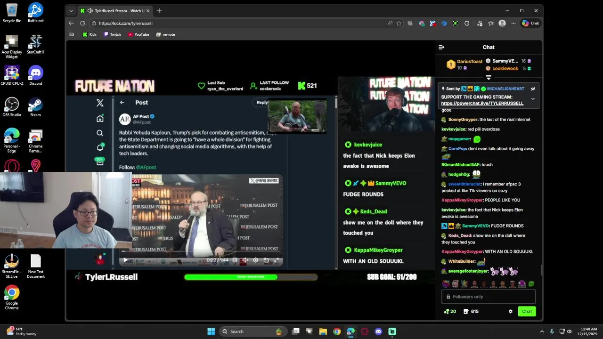The height and width of the screenshot is (339, 603).
Task: Open the remote bookmark folder
Action: point(165,34)
